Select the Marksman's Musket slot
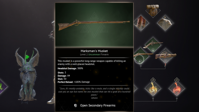 coord(141,56)
